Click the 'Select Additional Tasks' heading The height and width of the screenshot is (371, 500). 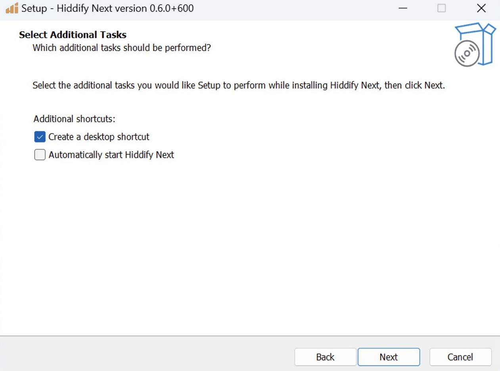coord(73,35)
